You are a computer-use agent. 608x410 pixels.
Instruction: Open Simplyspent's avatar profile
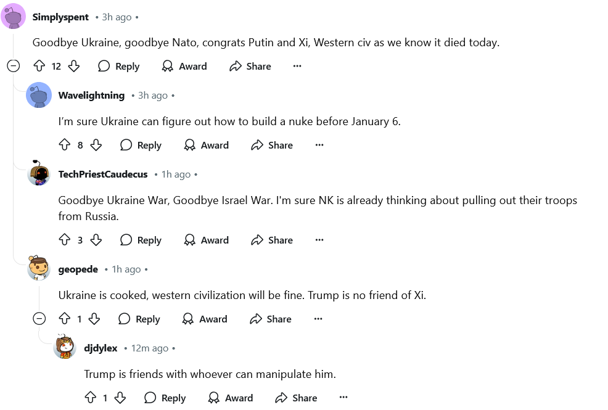point(13,17)
